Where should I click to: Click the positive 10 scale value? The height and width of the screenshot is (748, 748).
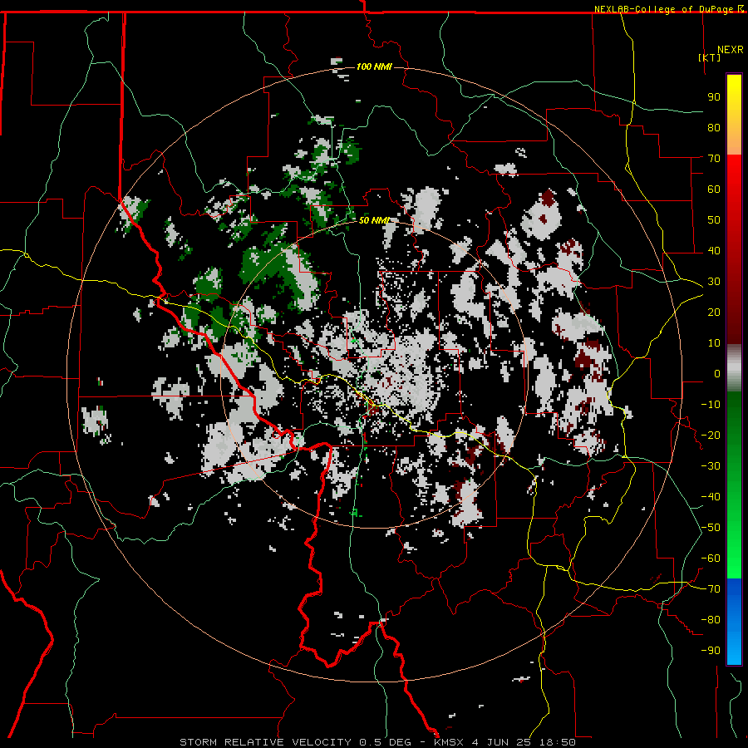coord(714,343)
